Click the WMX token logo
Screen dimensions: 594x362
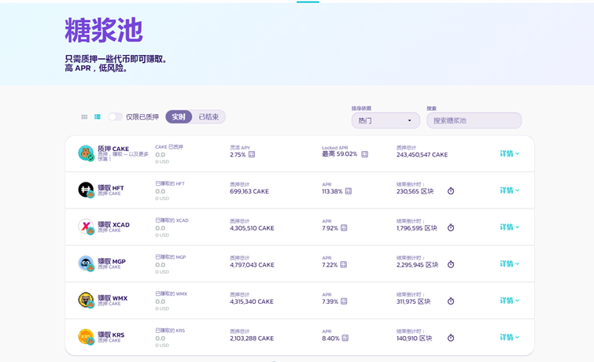coord(86,300)
